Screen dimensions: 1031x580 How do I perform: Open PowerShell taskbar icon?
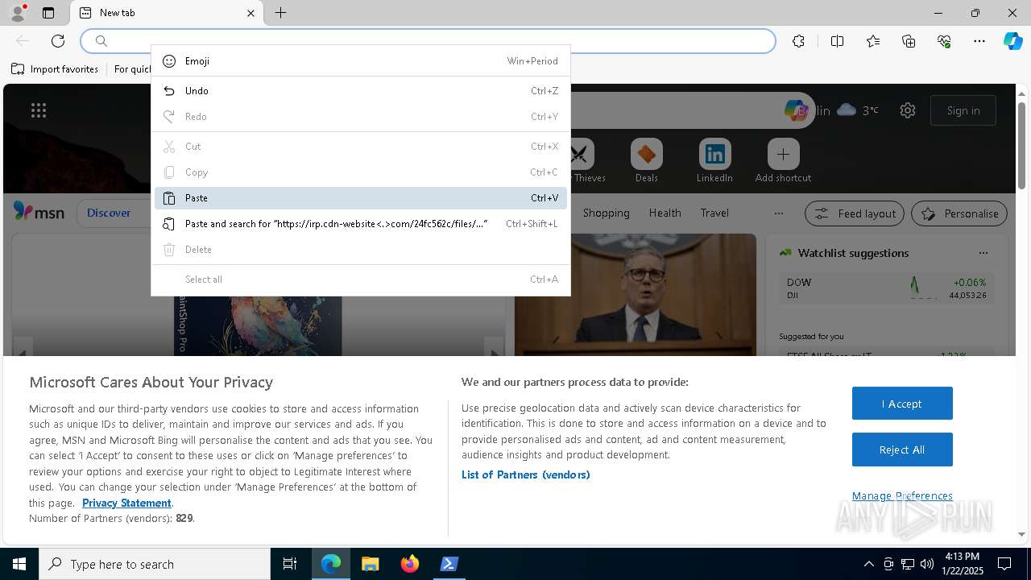click(449, 564)
